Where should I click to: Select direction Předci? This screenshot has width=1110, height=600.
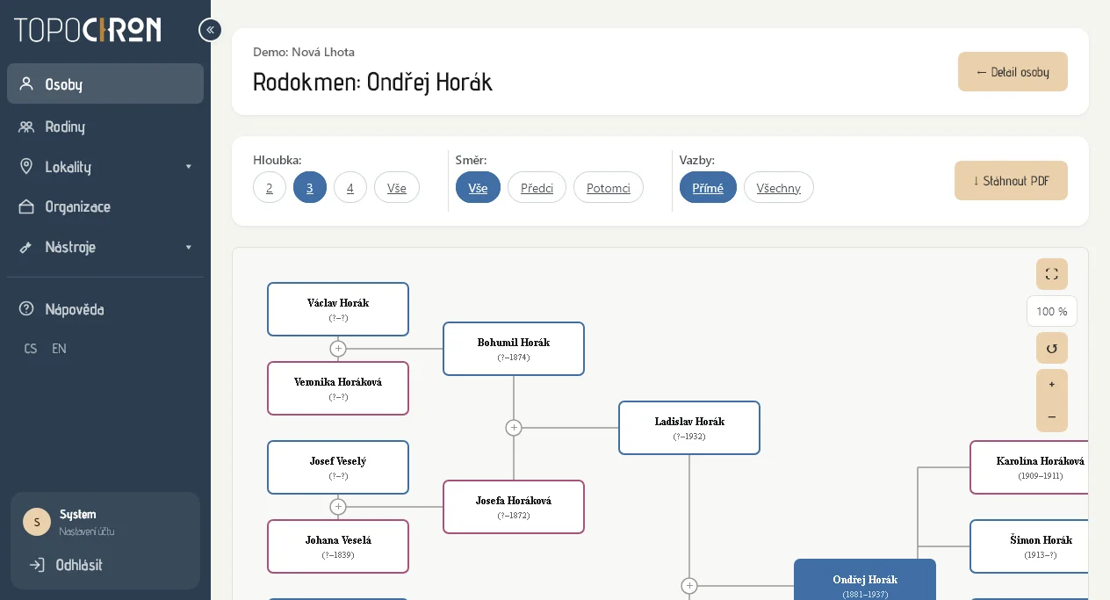click(x=537, y=187)
